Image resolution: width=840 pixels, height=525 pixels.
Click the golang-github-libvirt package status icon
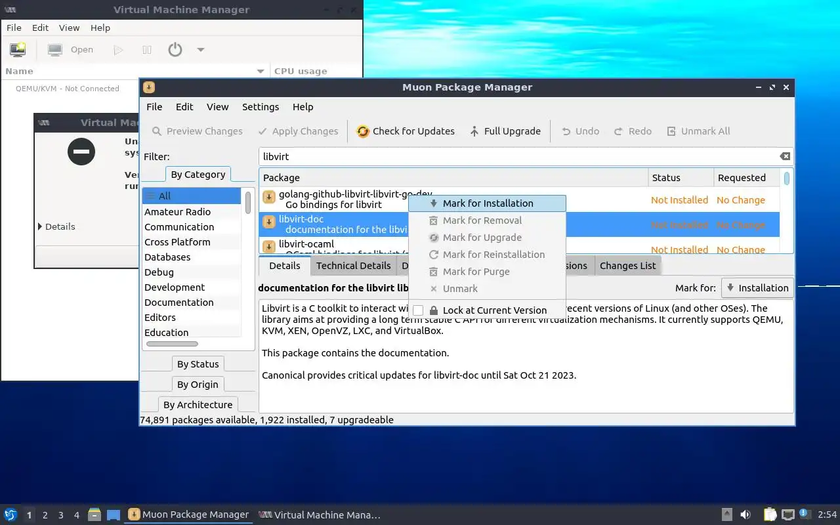click(x=268, y=198)
